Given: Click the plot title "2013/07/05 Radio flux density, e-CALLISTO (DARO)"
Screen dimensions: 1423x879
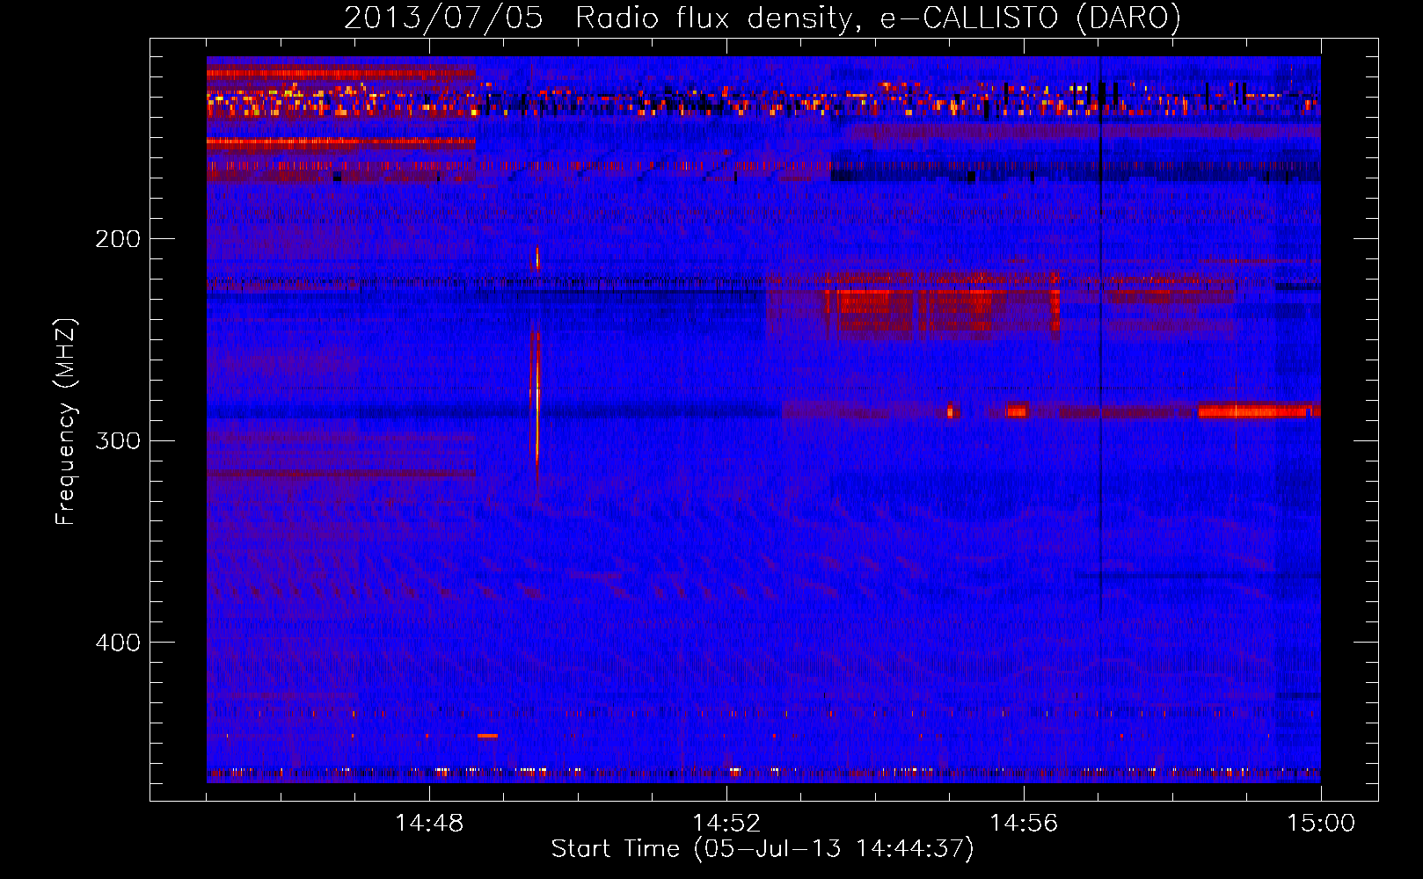Looking at the screenshot, I should (763, 18).
